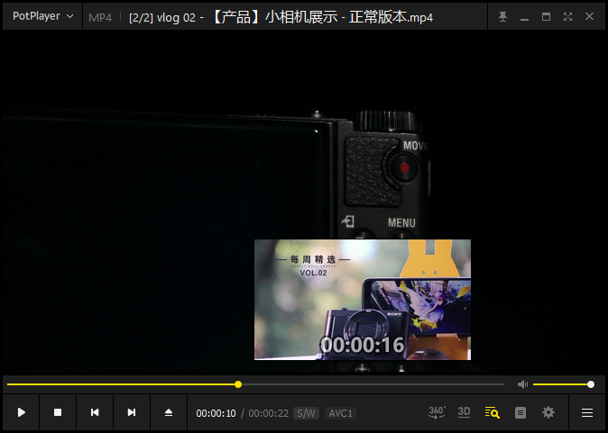This screenshot has height=433, width=608.
Task: Click the seek bar playhead handle
Action: coord(238,384)
